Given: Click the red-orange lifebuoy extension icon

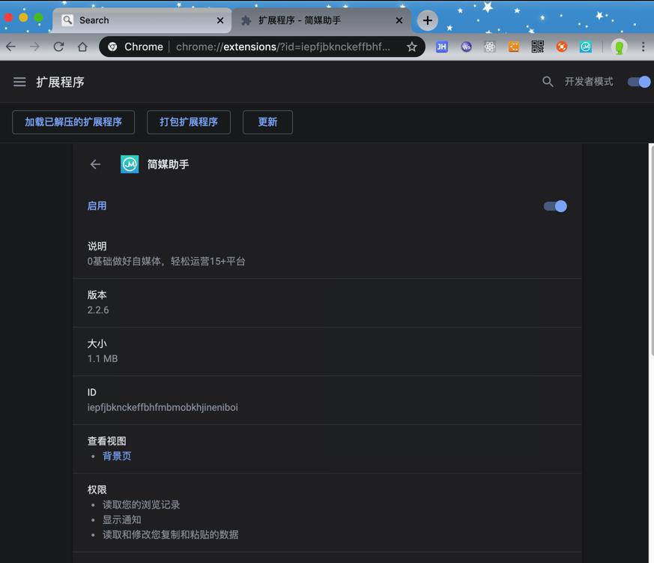Looking at the screenshot, I should click(x=562, y=46).
